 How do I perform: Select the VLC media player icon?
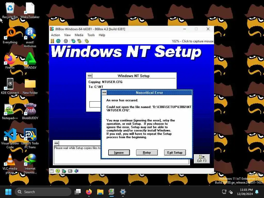tap(10, 164)
